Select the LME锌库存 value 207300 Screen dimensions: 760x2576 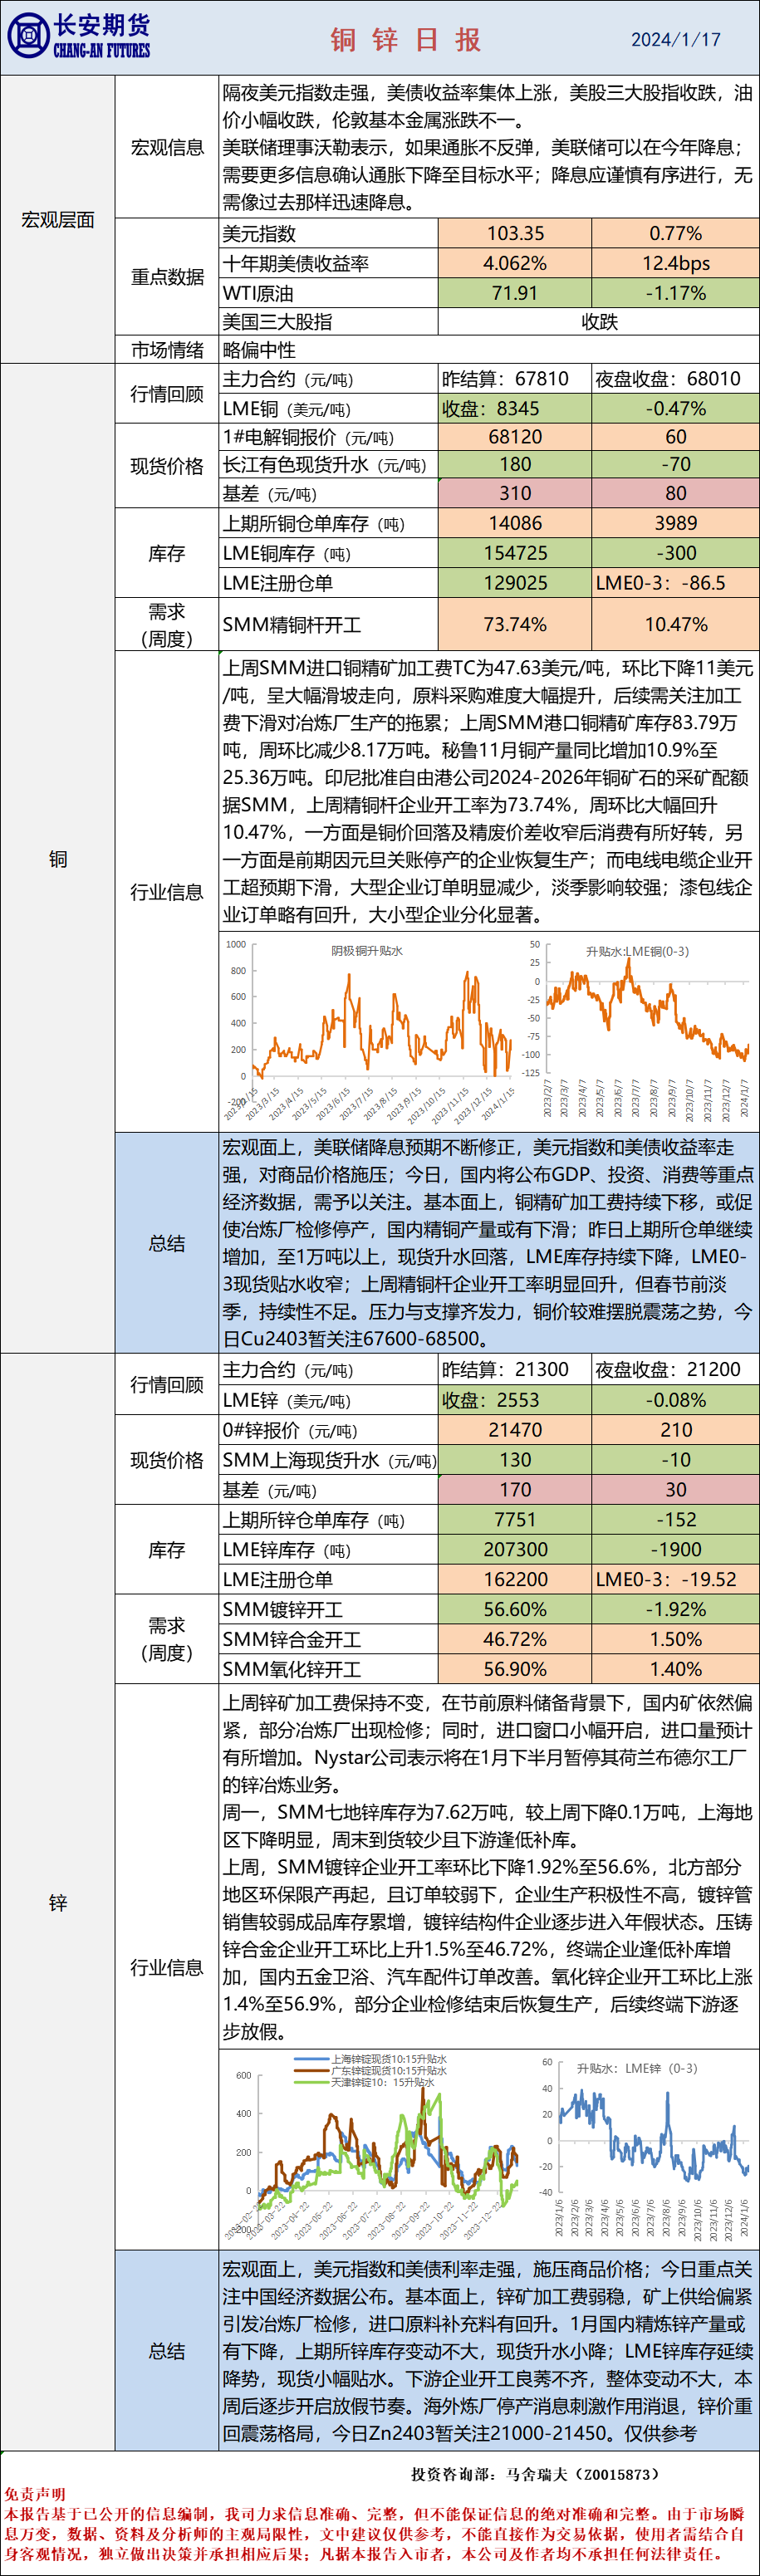point(515,1550)
